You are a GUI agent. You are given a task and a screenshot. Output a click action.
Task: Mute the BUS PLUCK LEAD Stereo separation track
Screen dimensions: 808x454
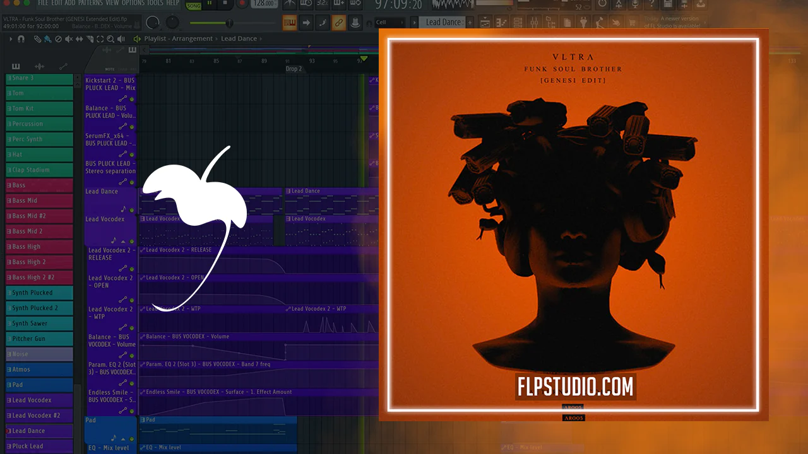132,182
